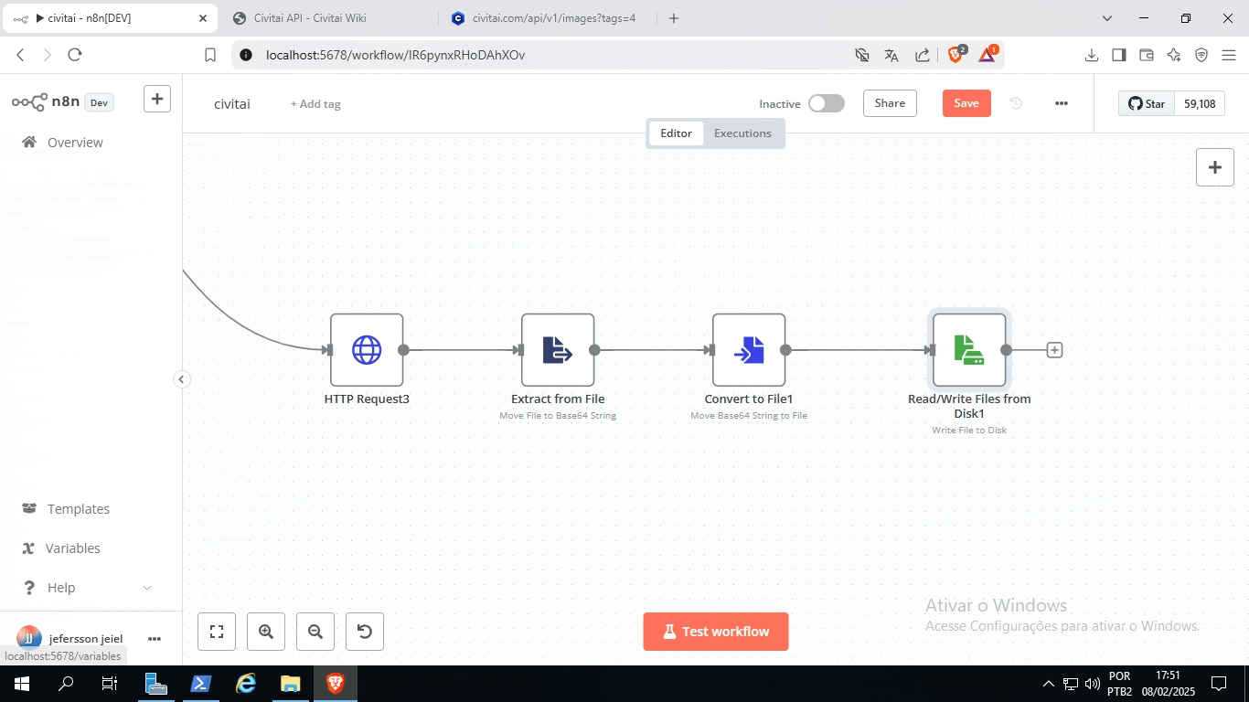This screenshot has width=1249, height=702.
Task: Select the Extract from File node
Action: tap(558, 350)
